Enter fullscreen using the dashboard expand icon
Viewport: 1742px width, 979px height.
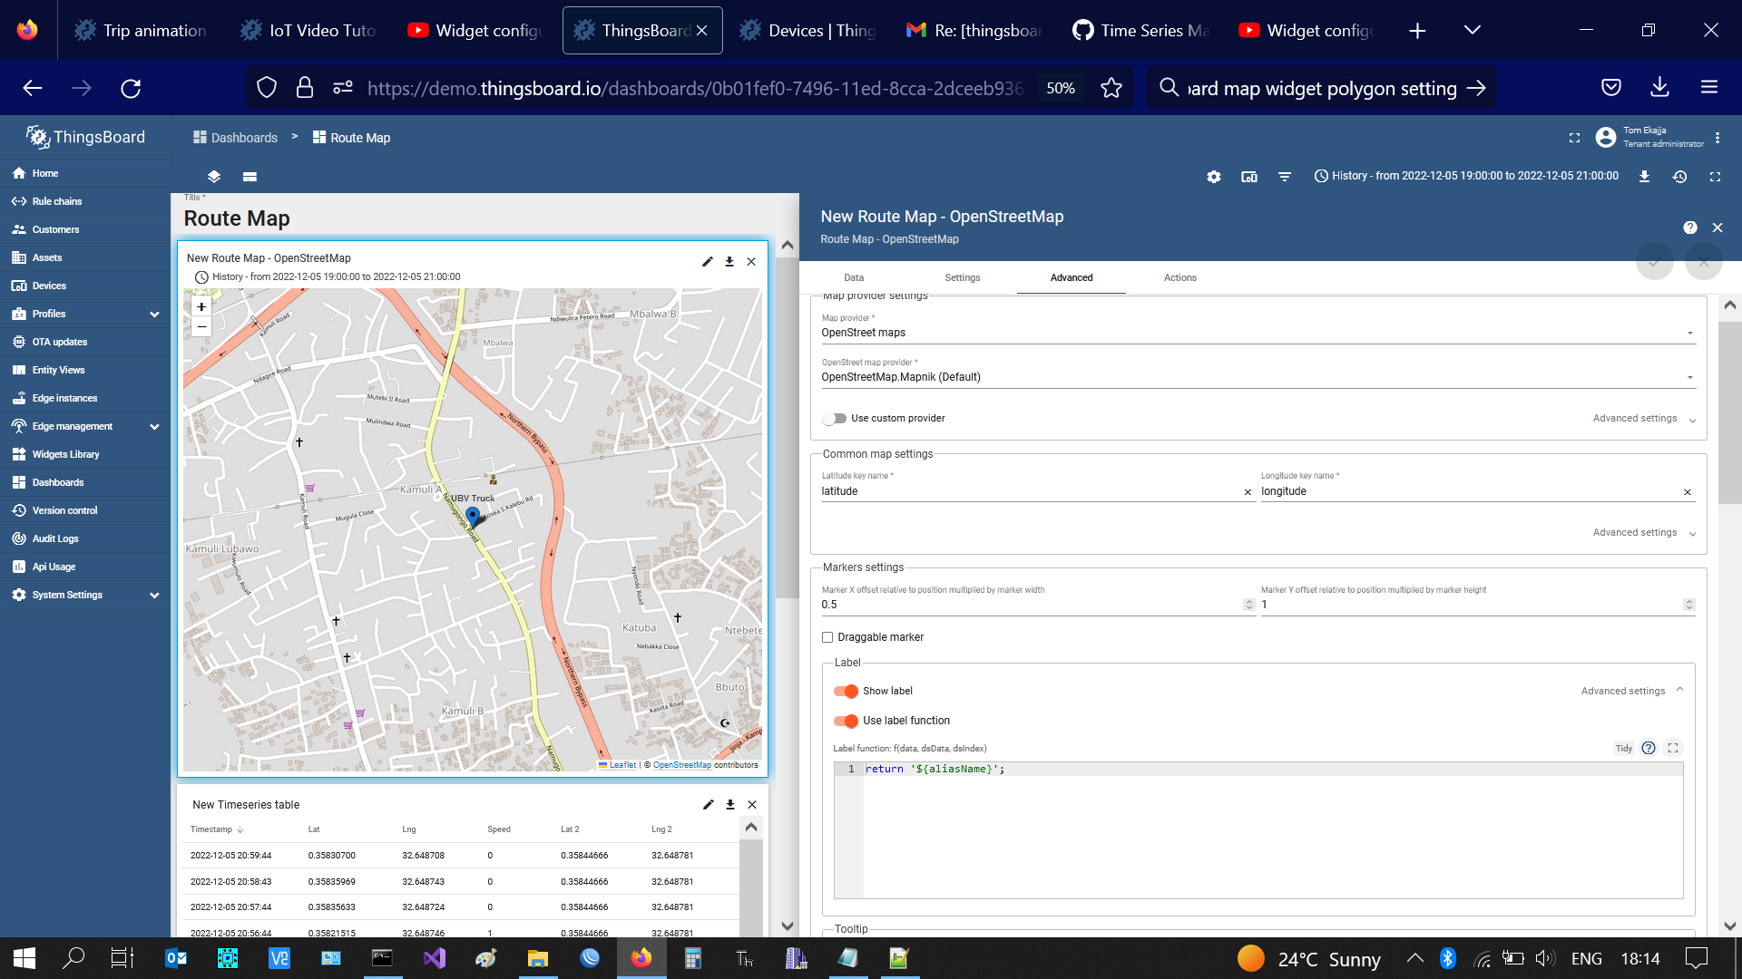coord(1714,177)
